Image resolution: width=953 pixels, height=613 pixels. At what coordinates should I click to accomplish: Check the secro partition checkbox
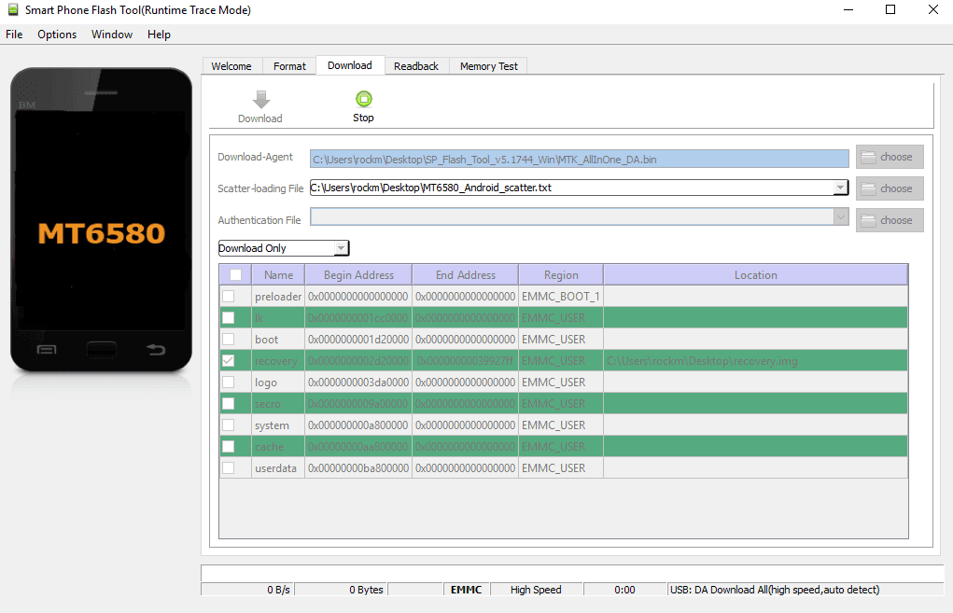coord(229,403)
